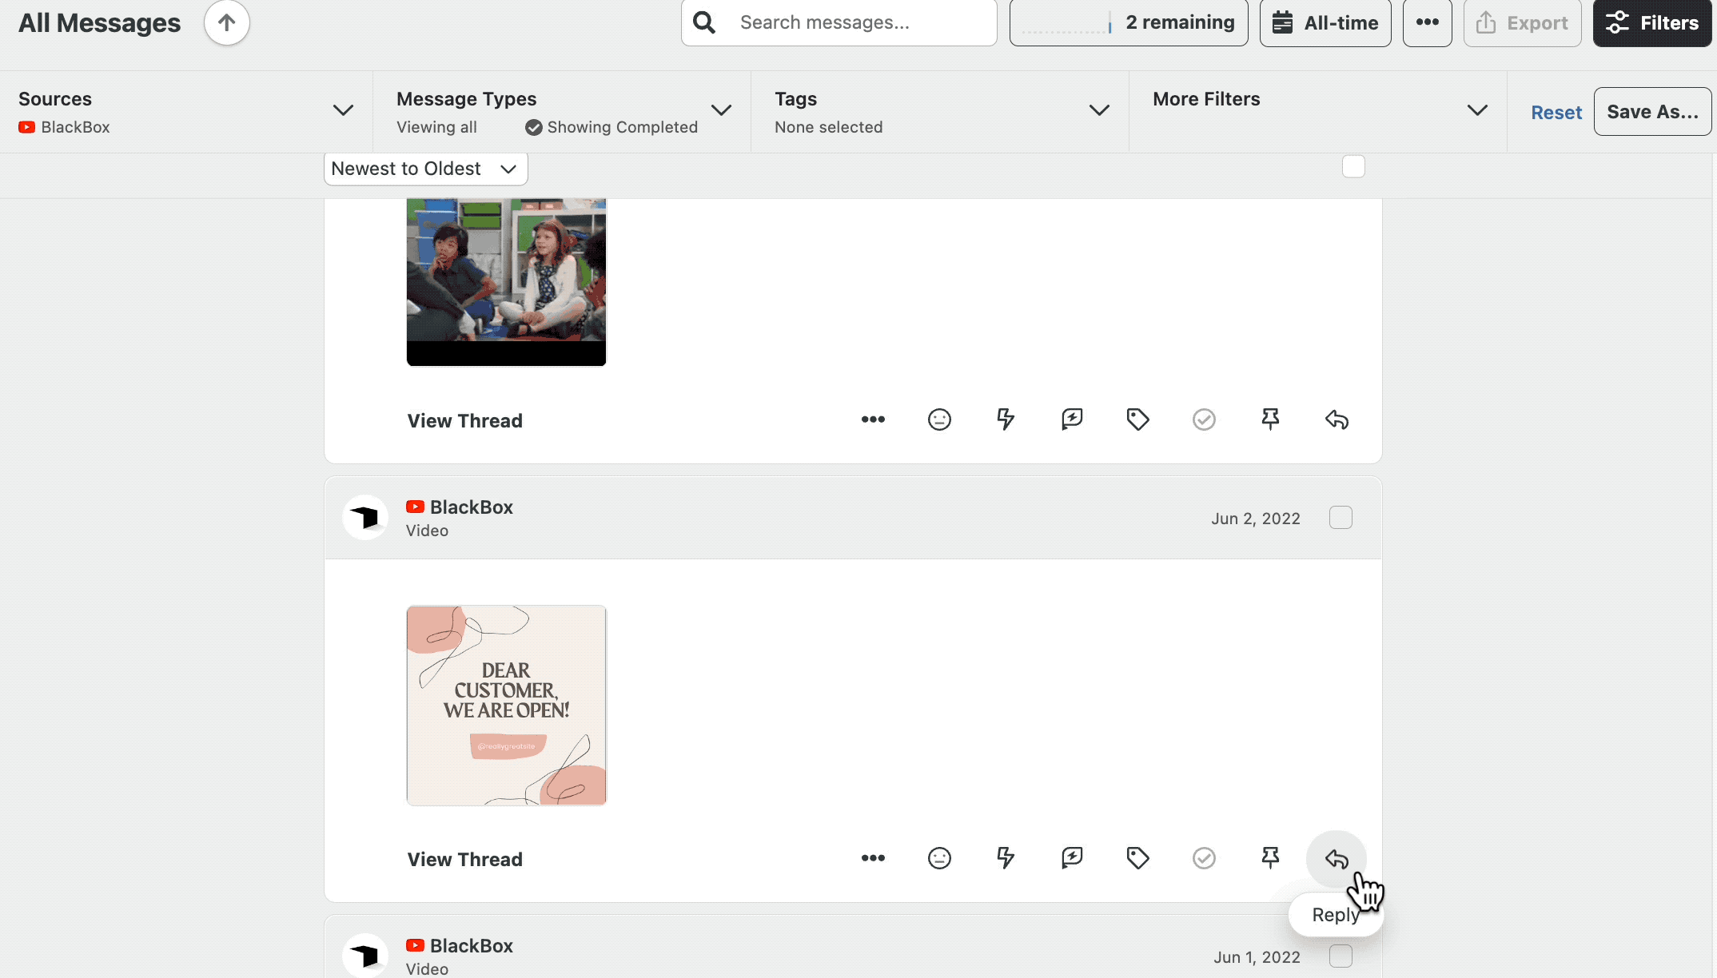Screen dimensions: 1717x978
Task: Switch to the All-time date range
Action: tap(1325, 22)
